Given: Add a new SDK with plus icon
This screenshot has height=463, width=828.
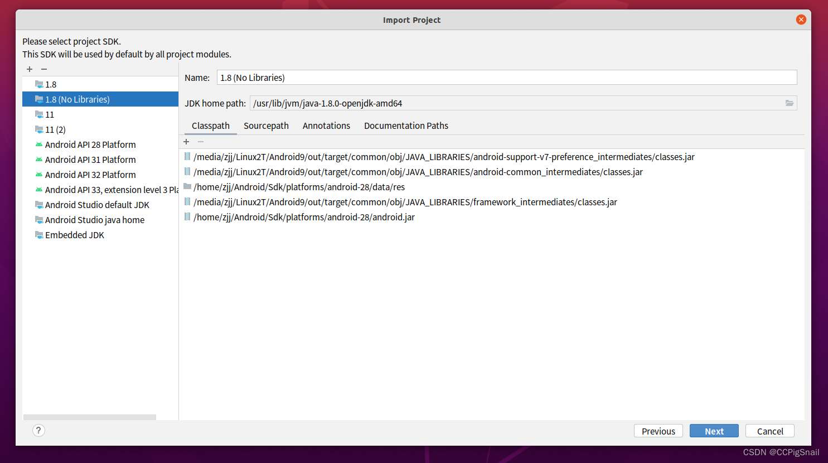Looking at the screenshot, I should point(30,69).
